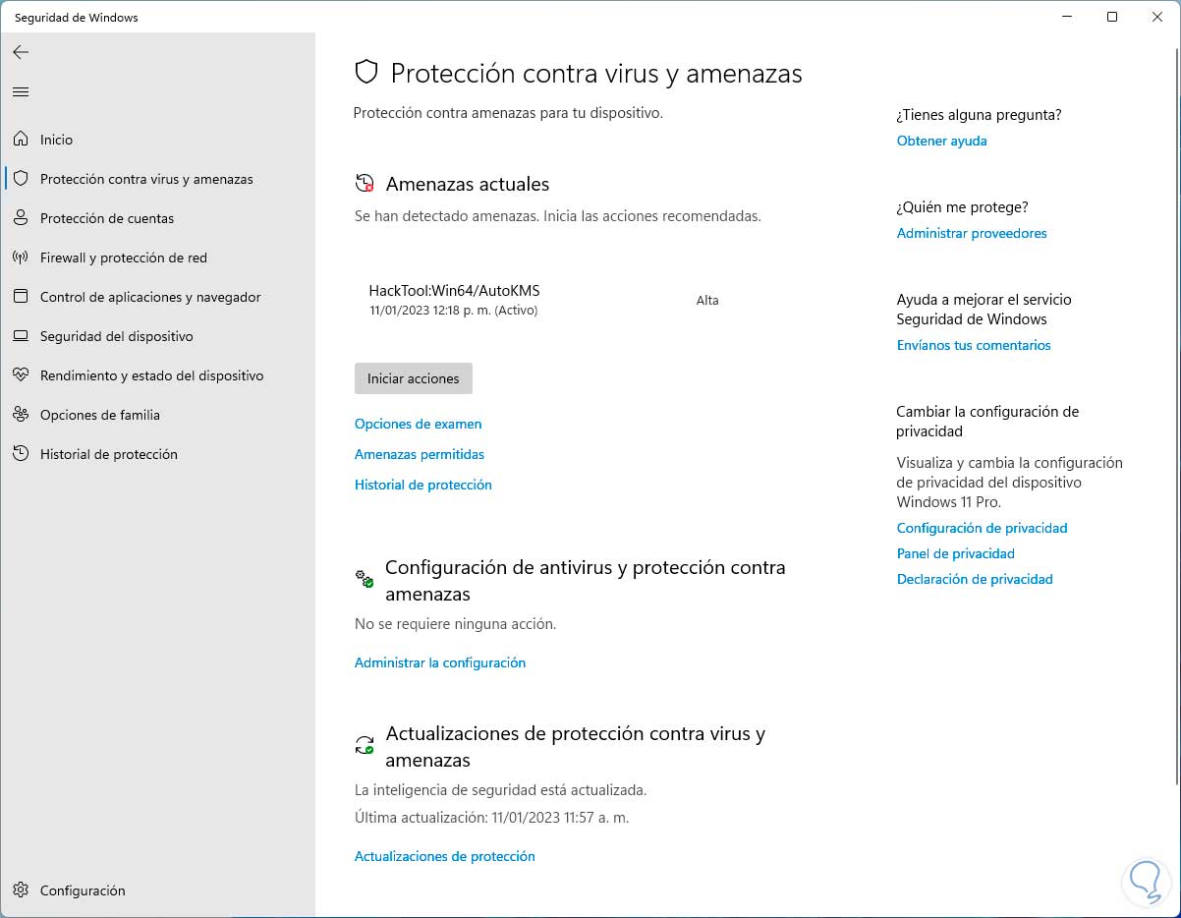The height and width of the screenshot is (918, 1181).
Task: Toggle the hamburger navigation menu
Action: click(x=21, y=92)
